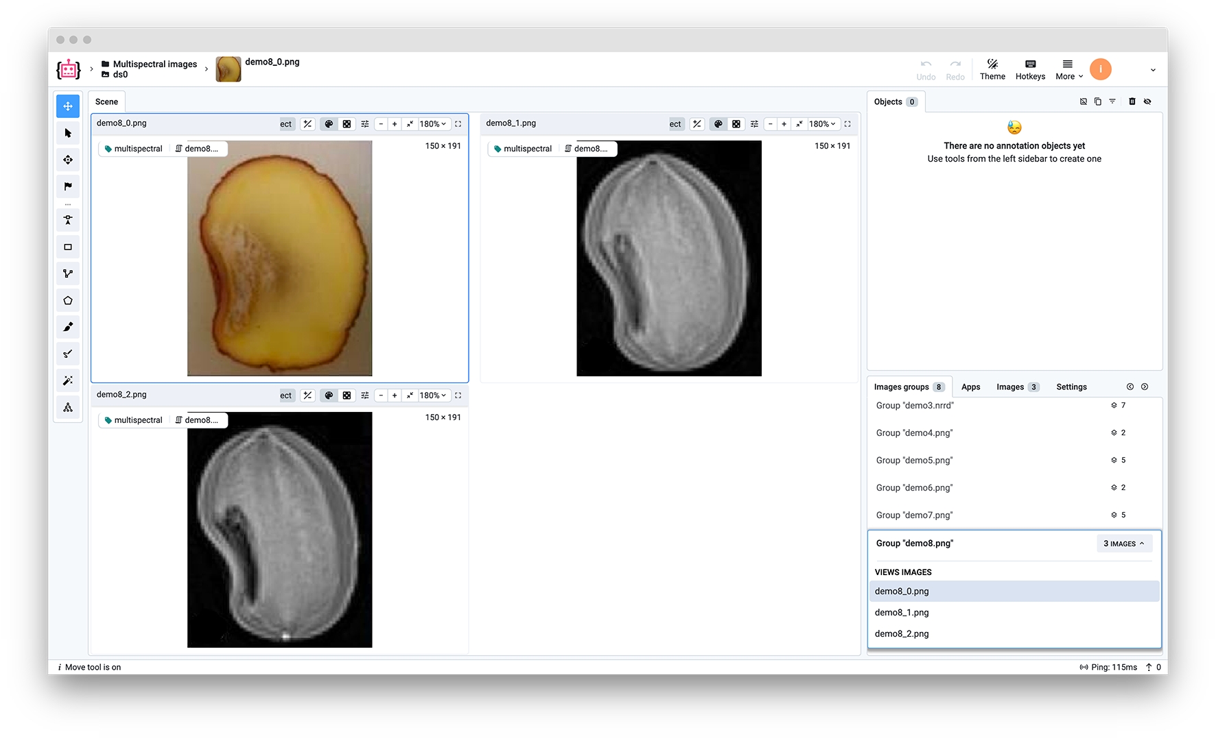Toggle random colors dice in demo8_2.png view
Image resolution: width=1216 pixels, height=743 pixels.
347,395
